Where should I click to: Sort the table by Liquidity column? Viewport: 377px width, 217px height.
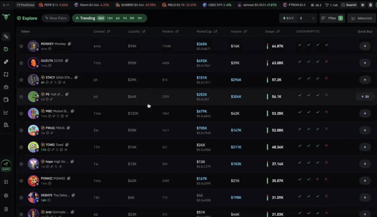coord(137,32)
